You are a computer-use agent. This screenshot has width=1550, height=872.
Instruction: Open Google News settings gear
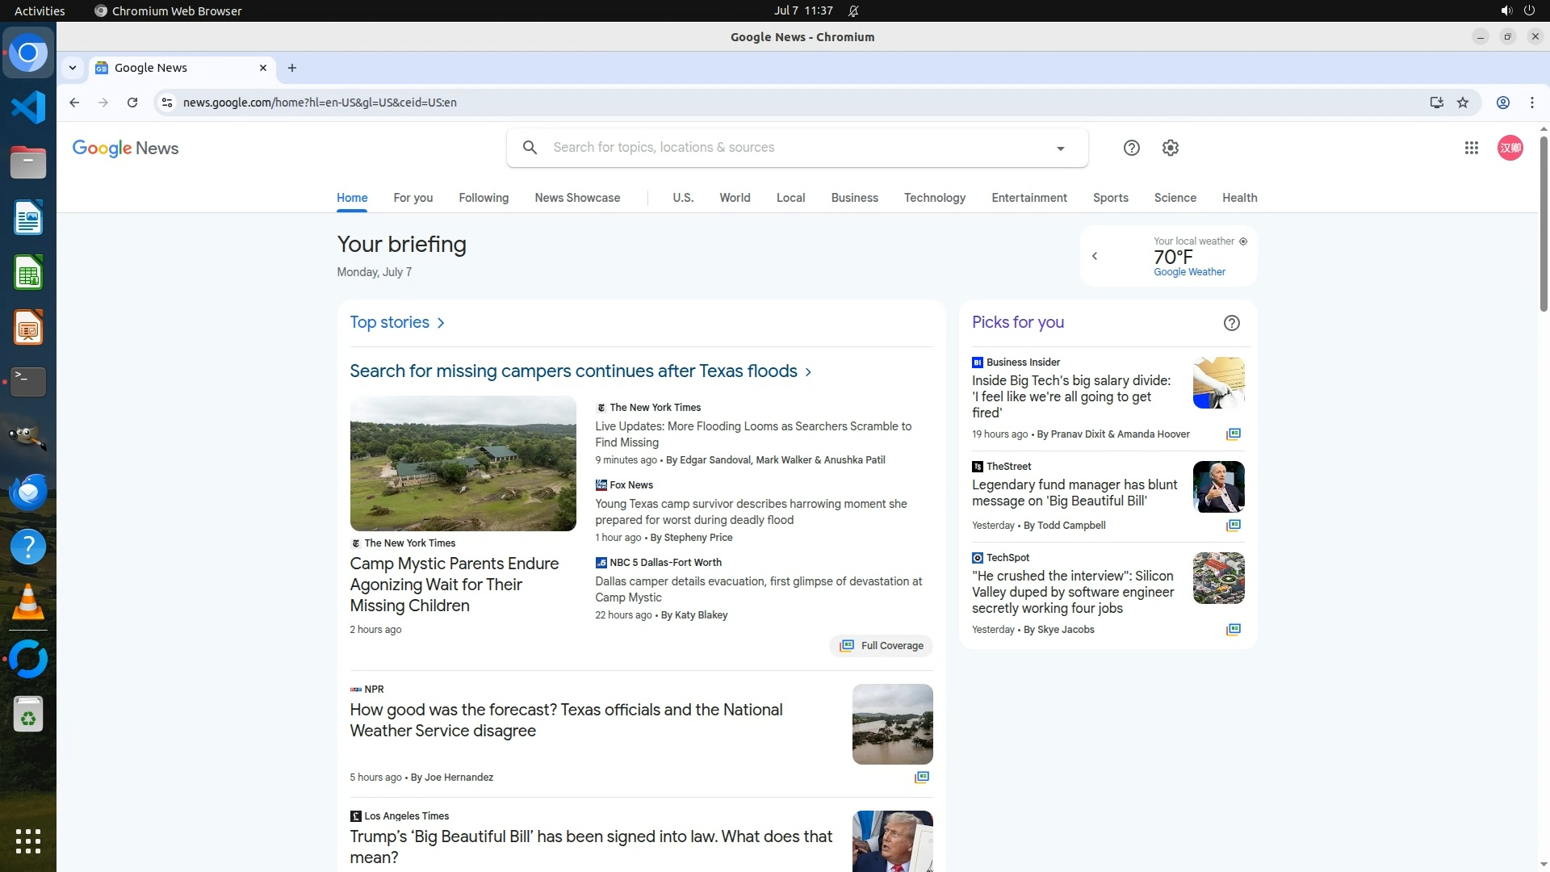(x=1171, y=148)
